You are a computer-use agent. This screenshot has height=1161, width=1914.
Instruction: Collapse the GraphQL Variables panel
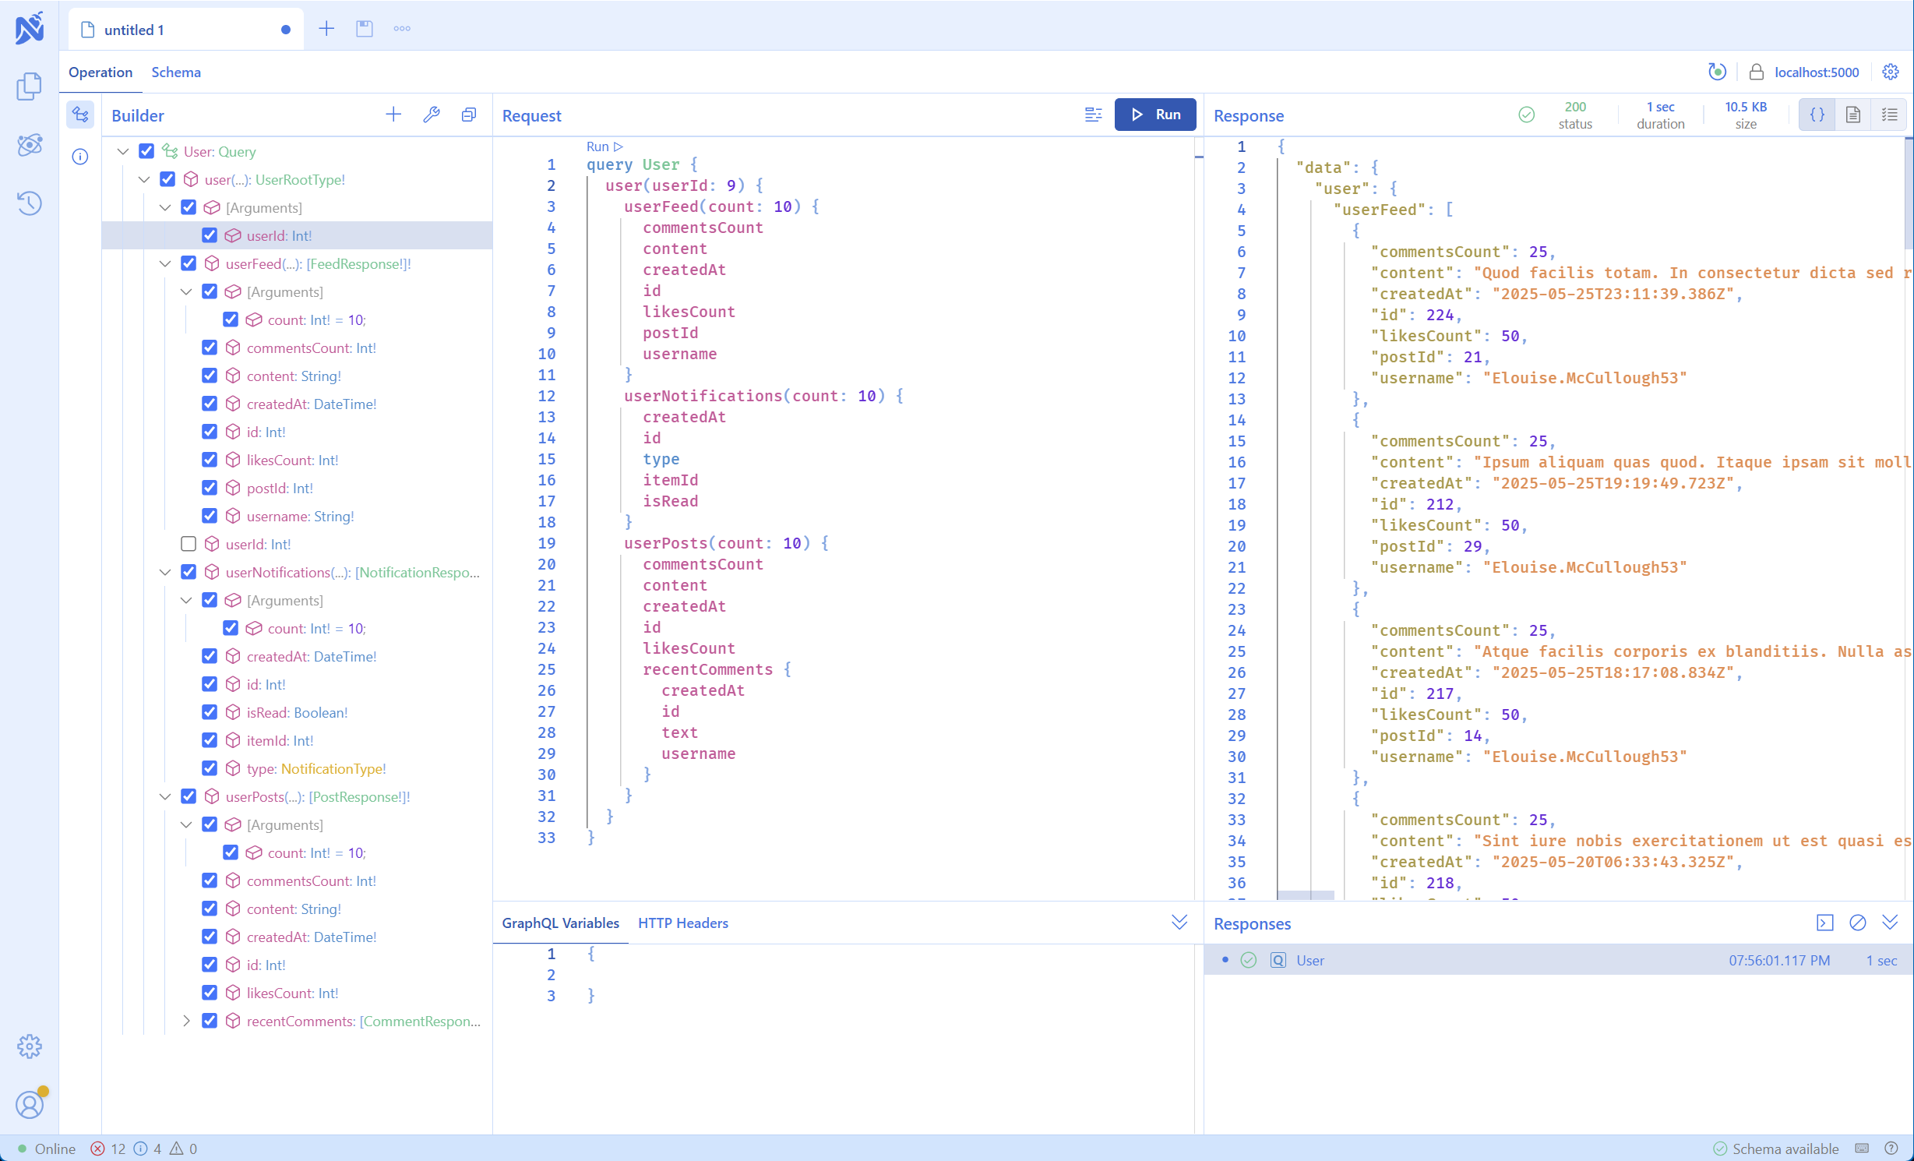click(x=1179, y=923)
